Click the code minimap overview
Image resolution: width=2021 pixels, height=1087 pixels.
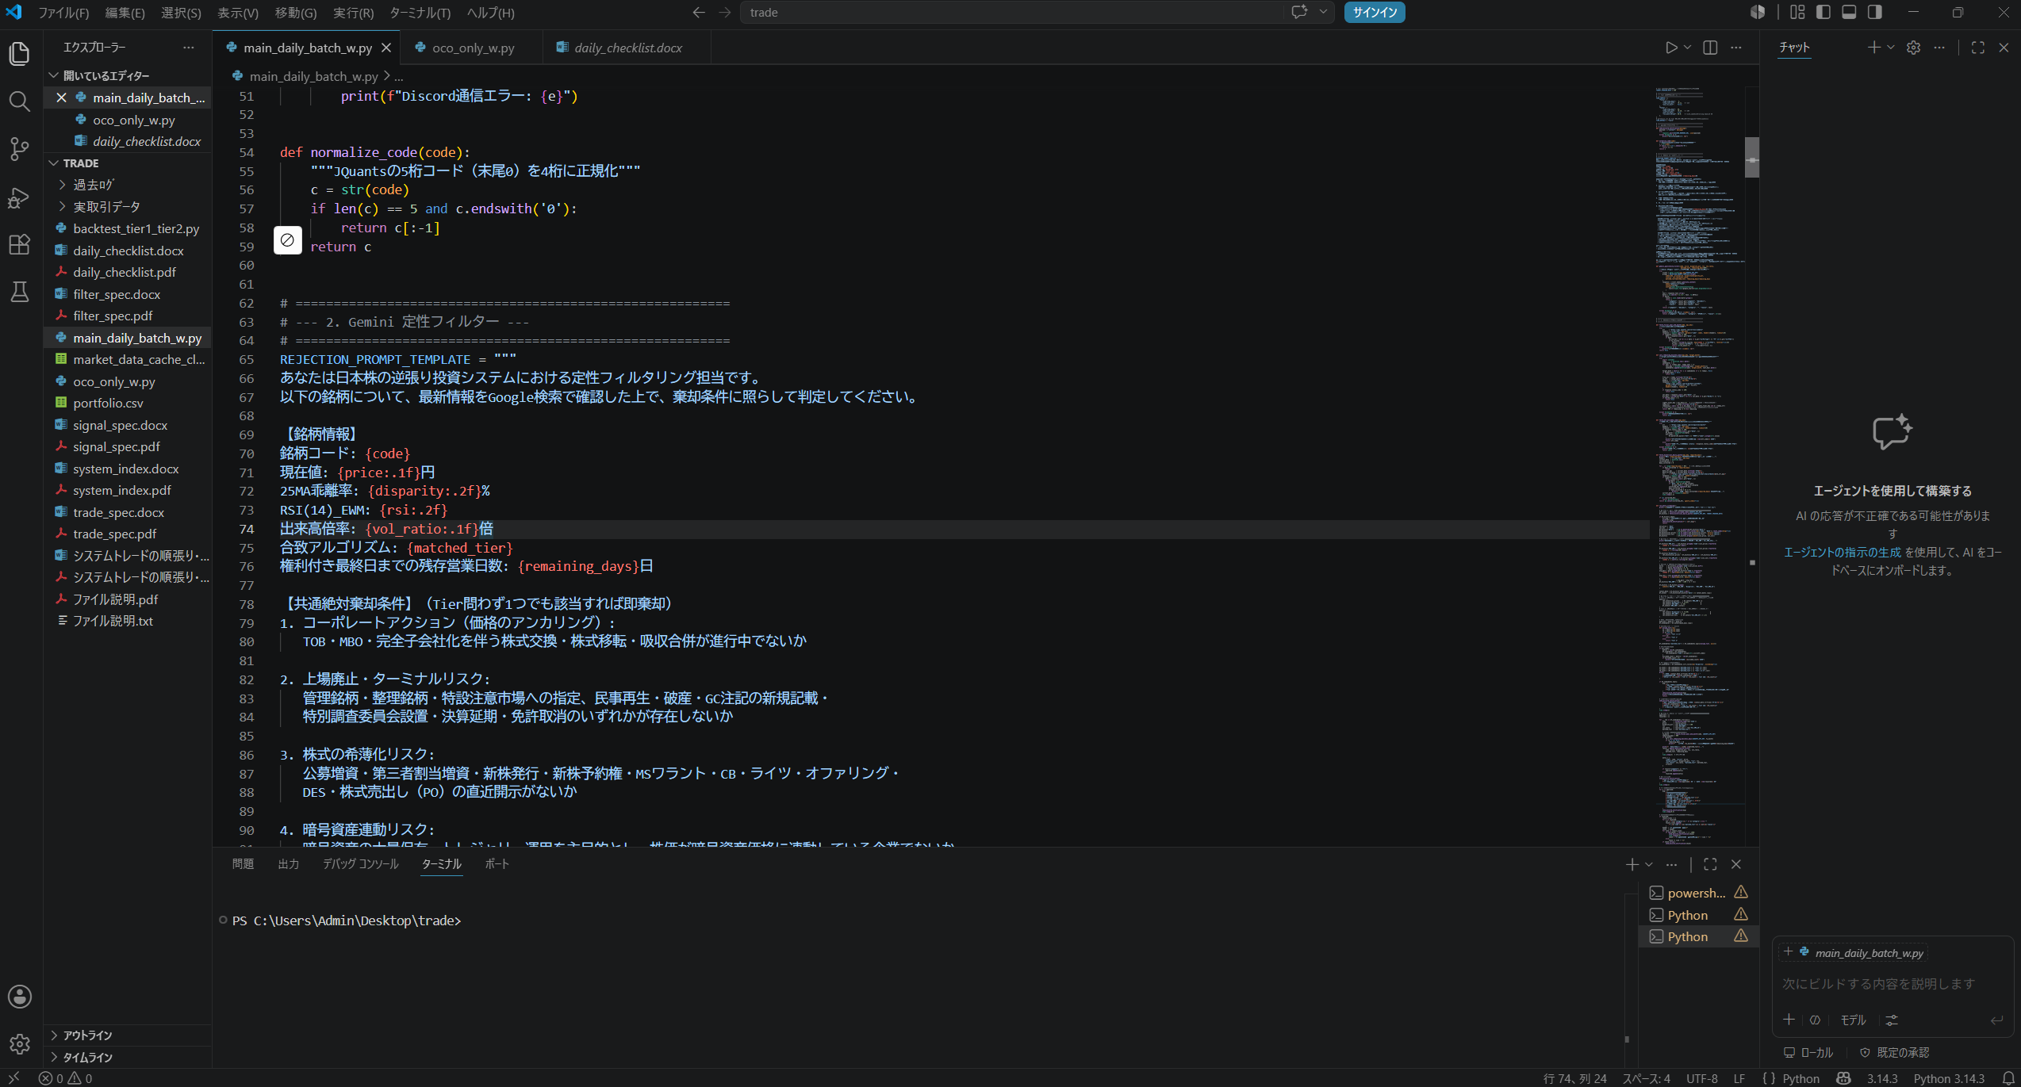(x=1699, y=465)
